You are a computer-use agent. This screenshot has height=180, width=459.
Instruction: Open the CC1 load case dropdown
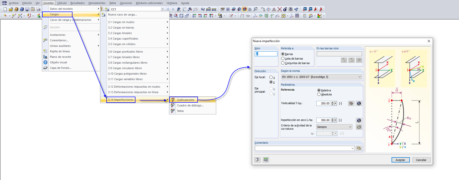(163, 9)
